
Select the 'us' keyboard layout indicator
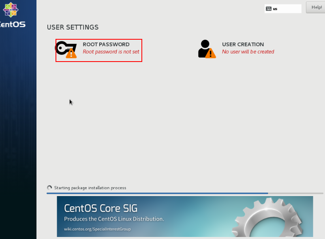[x=283, y=9]
